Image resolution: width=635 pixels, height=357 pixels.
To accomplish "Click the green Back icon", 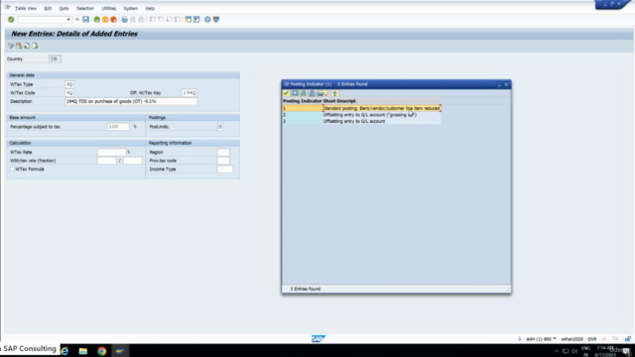I will [97, 20].
